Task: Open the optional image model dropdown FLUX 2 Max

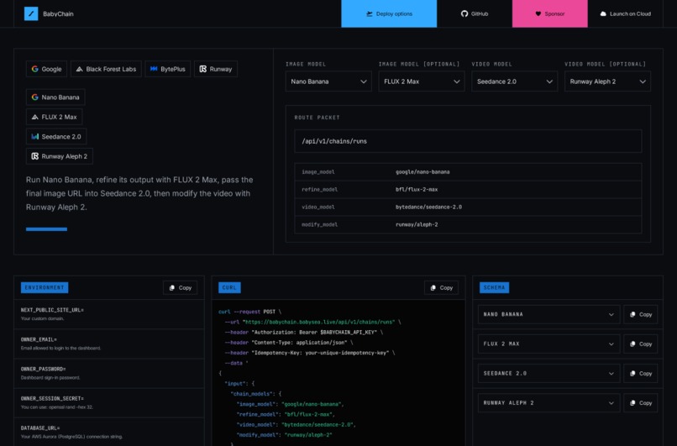Action: pyautogui.click(x=422, y=81)
